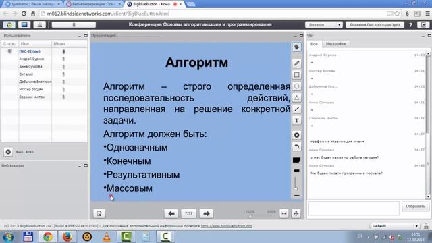Open the bigbluebutton.org link
Screen dimensions: 432x243
coord(227,226)
